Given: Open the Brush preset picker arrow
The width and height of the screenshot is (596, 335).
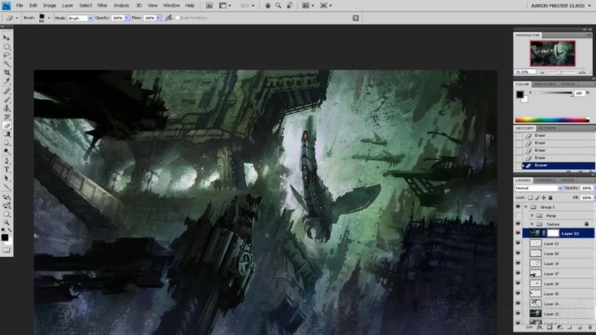Looking at the screenshot, I should point(49,18).
